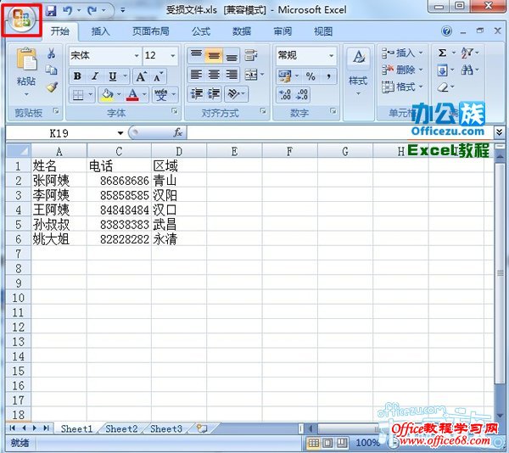The width and height of the screenshot is (509, 453).
Task: Expand the formula bar
Action: tap(500, 131)
